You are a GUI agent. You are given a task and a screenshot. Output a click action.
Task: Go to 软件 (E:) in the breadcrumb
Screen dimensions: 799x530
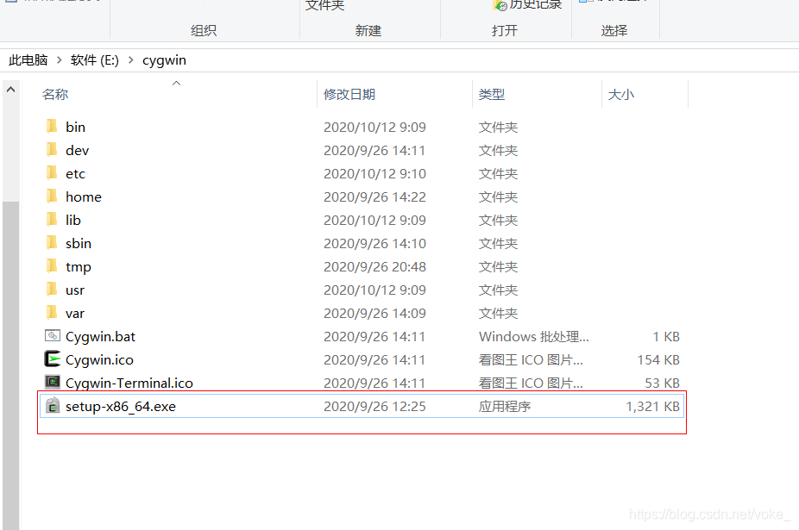[94, 60]
